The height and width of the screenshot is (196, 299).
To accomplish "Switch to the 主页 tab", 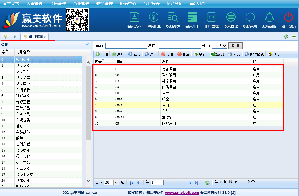I will [x=10, y=37].
